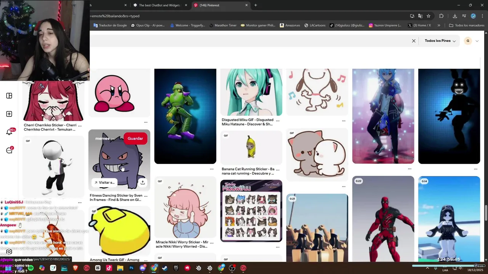
Task: Open the Pinterest notifications bell
Action: tap(9, 132)
